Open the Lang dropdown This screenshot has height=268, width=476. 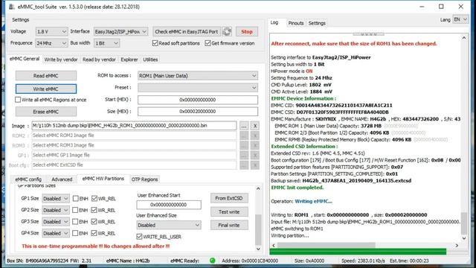460,19
